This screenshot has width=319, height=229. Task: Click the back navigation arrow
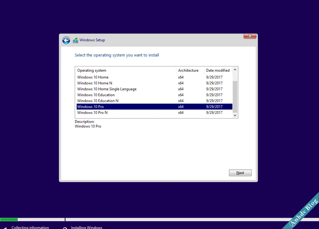(x=66, y=40)
